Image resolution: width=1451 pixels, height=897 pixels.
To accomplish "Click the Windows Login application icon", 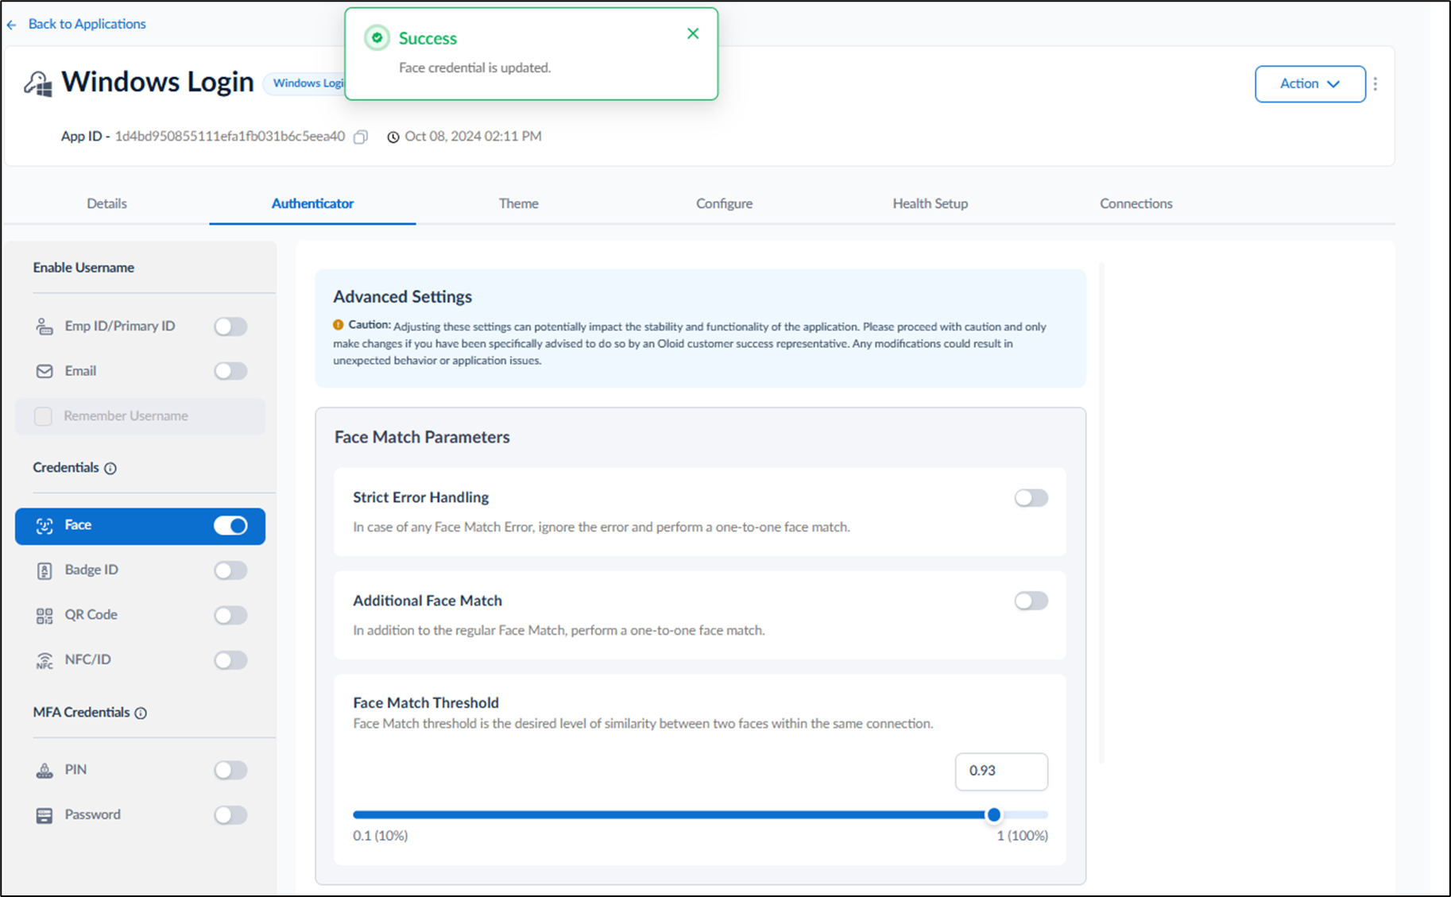I will [38, 83].
